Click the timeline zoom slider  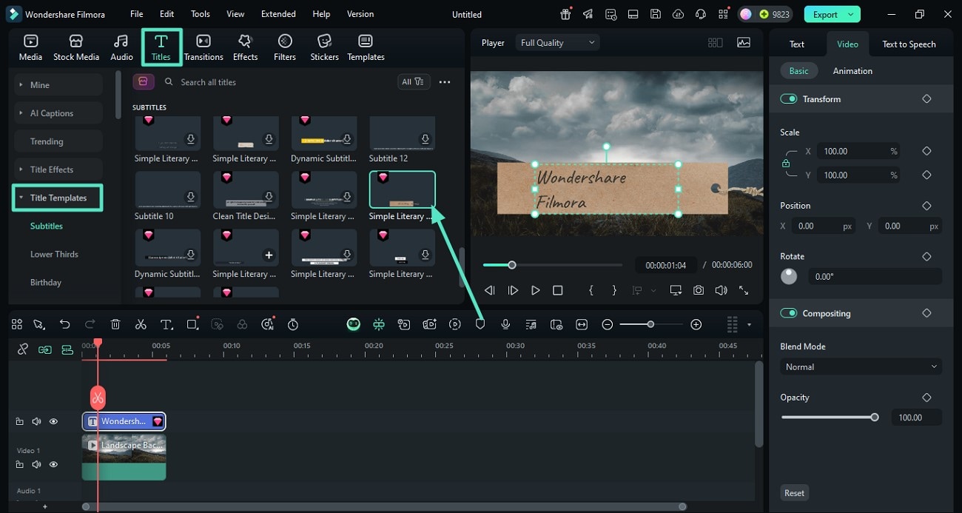(651, 324)
